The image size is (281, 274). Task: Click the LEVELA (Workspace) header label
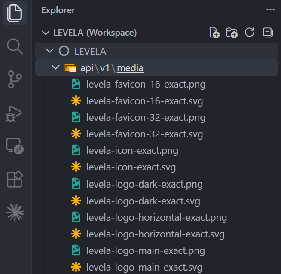coord(95,33)
